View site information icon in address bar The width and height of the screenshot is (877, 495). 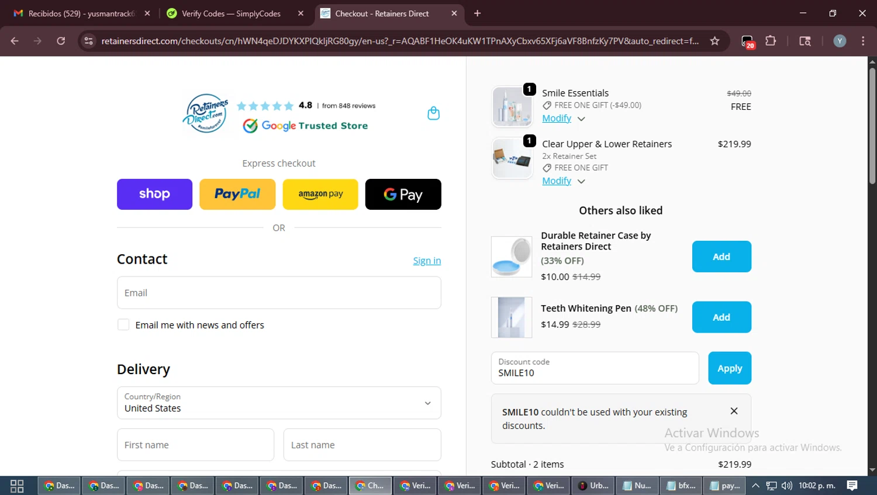(88, 41)
